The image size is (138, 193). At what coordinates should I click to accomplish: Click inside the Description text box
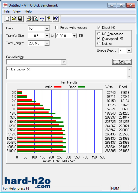click(67, 73)
